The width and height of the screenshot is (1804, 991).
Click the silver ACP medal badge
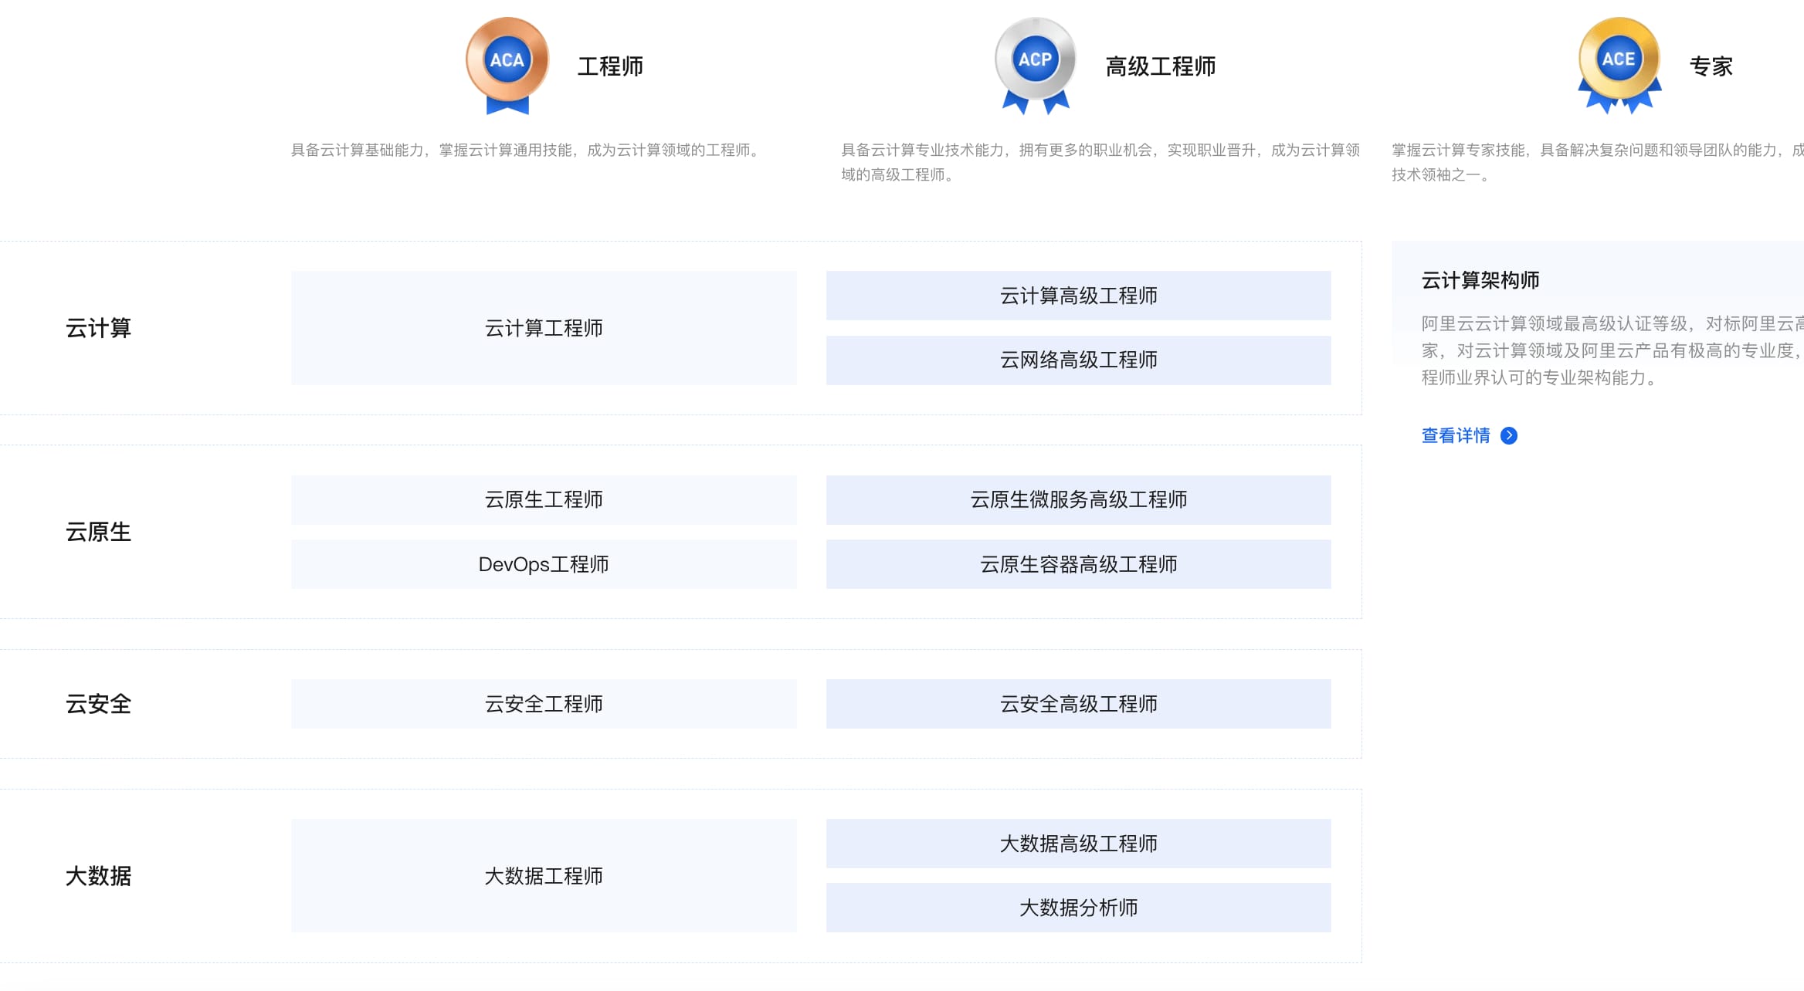(1036, 66)
